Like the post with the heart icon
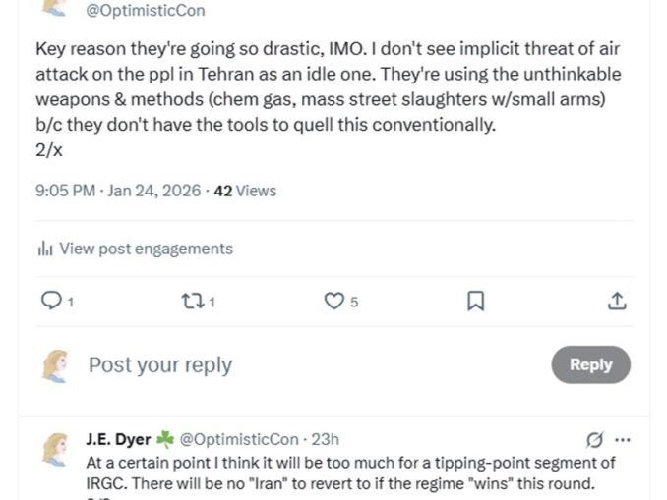Screen dimensions: 667x500 pos(335,302)
